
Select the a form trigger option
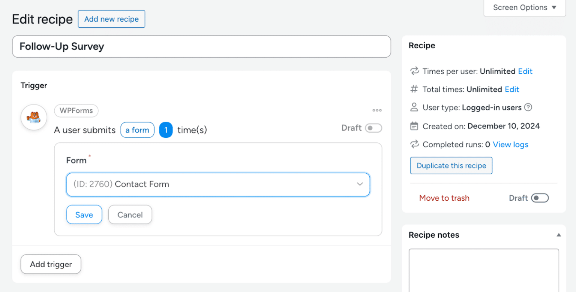(137, 130)
